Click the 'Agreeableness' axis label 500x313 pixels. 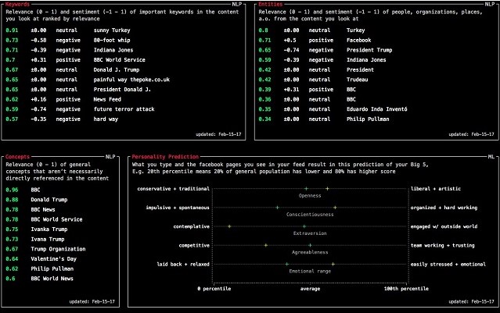pyautogui.click(x=310, y=252)
